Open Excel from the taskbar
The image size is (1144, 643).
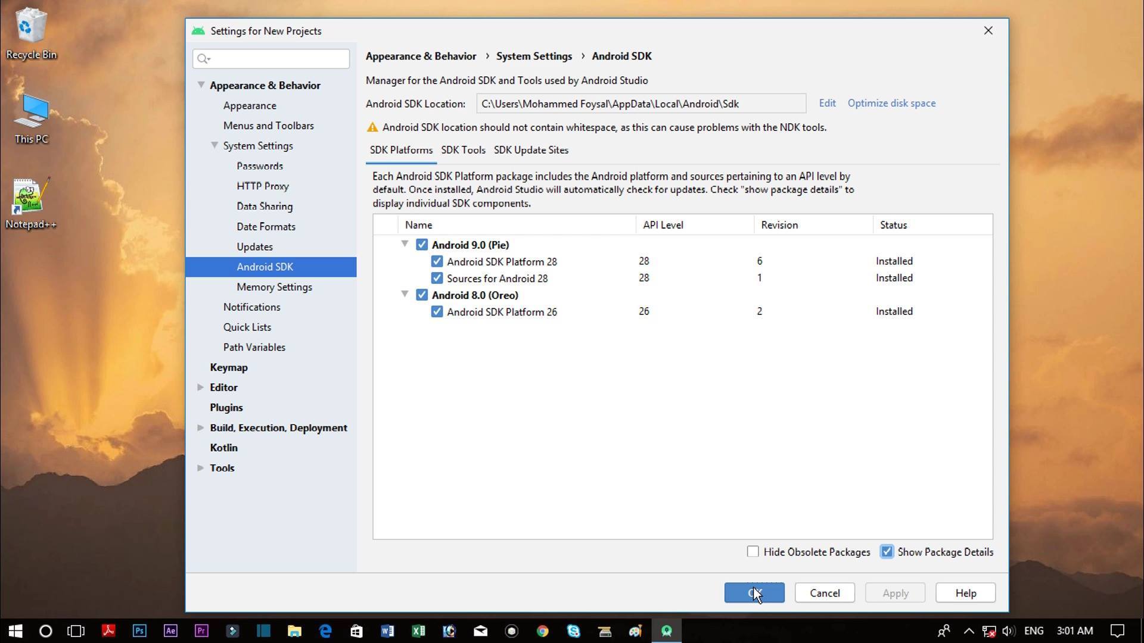[x=418, y=630]
